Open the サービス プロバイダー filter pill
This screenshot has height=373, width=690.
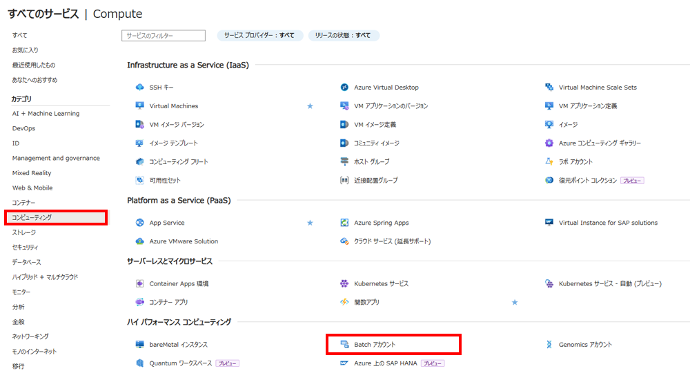click(x=259, y=35)
